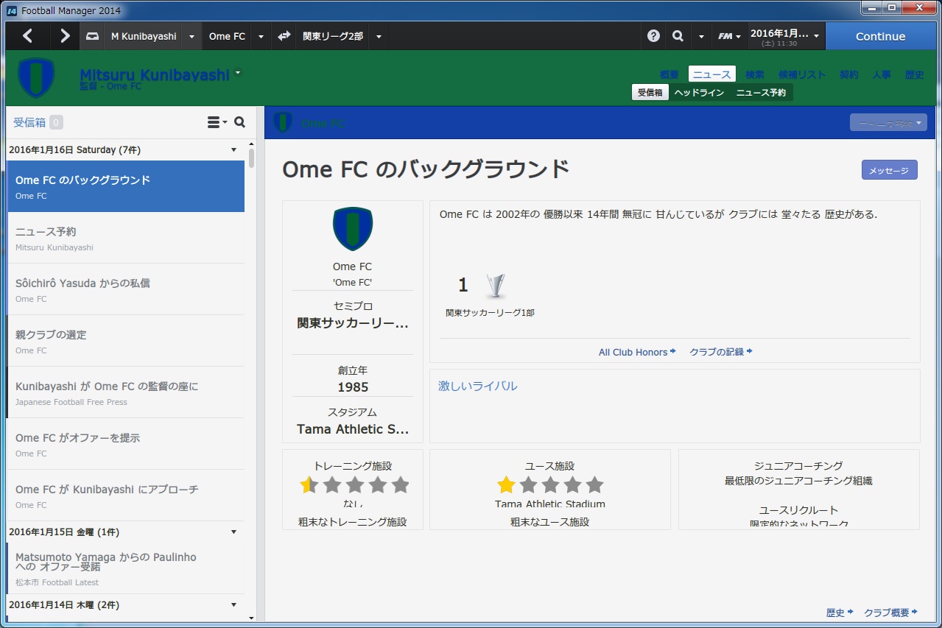Click the Ome FC club crest in header
Image resolution: width=942 pixels, height=628 pixels.
(x=36, y=78)
